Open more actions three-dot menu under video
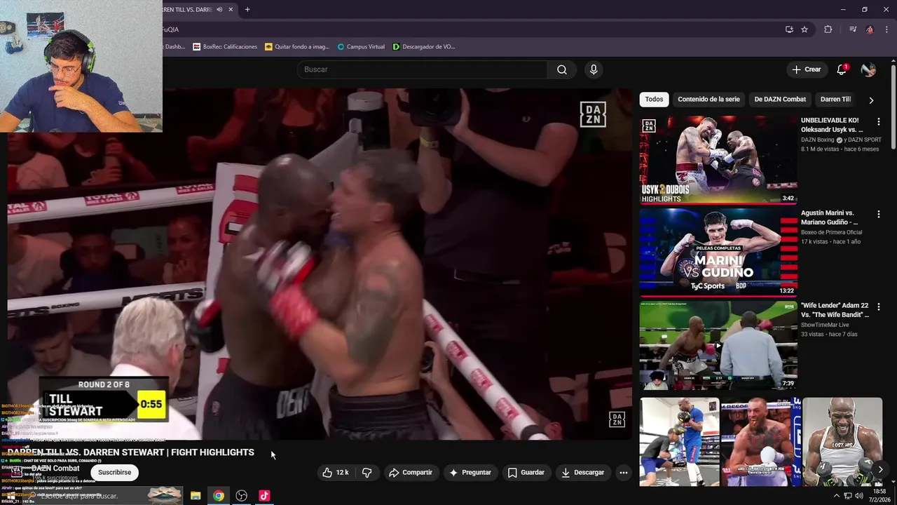Screen dimensions: 897x505 623,473
